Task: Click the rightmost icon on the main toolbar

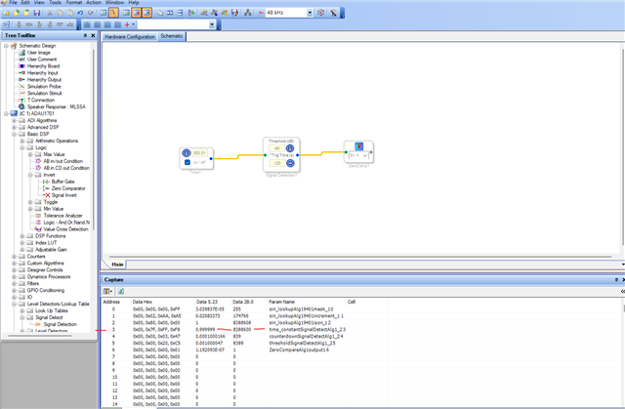Action: 333,13
